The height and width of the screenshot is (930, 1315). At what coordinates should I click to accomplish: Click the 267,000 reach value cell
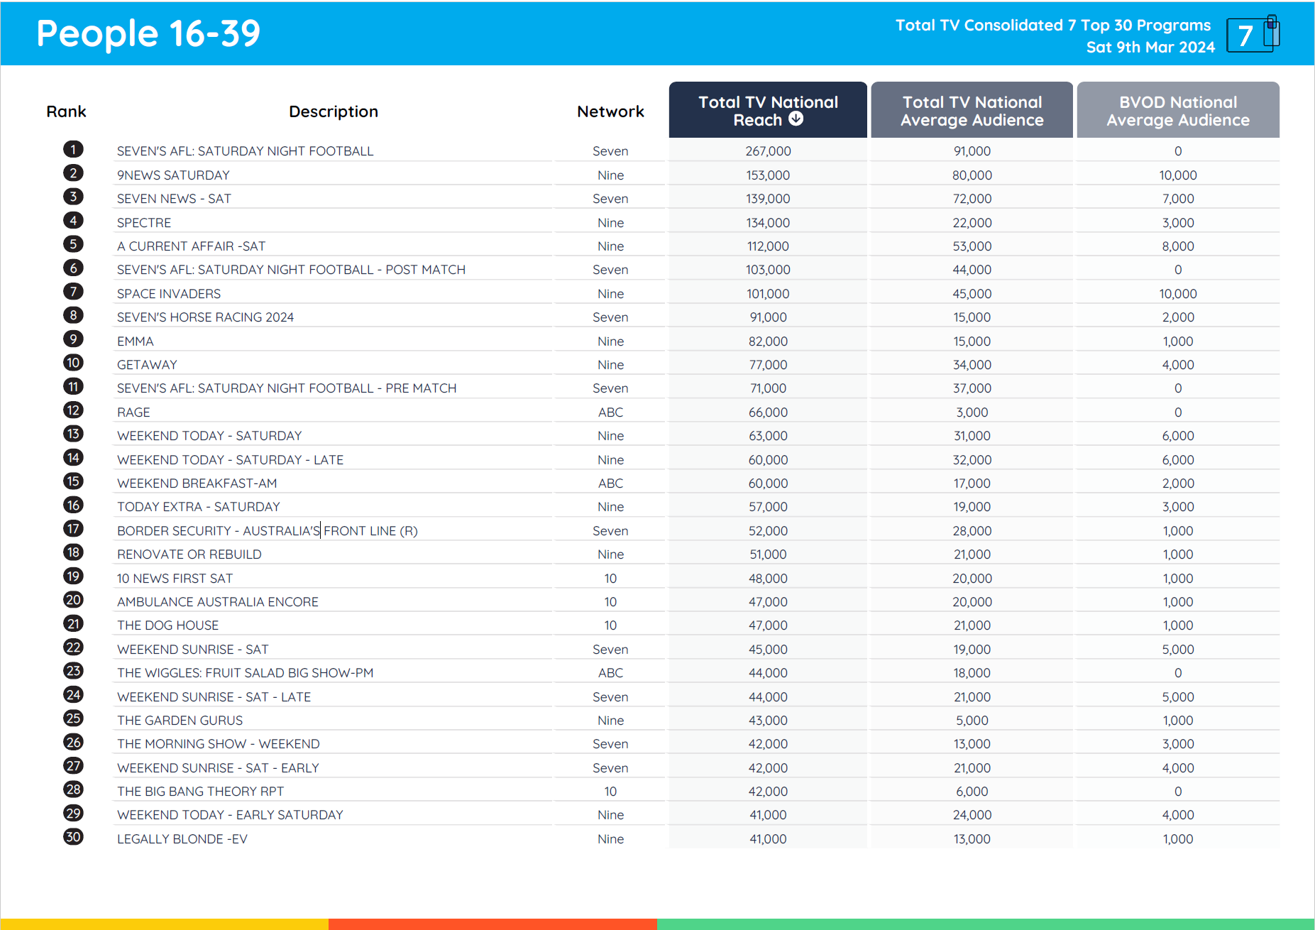(x=767, y=151)
